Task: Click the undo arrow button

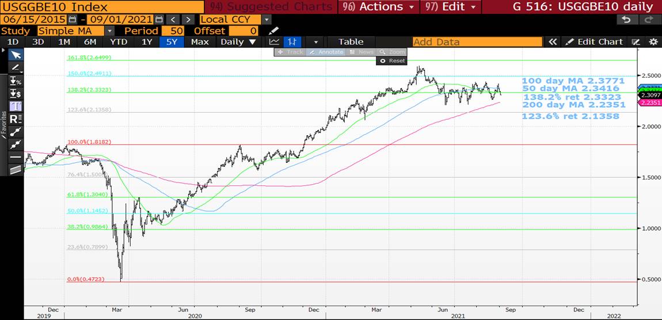Action: pyautogui.click(x=626, y=20)
